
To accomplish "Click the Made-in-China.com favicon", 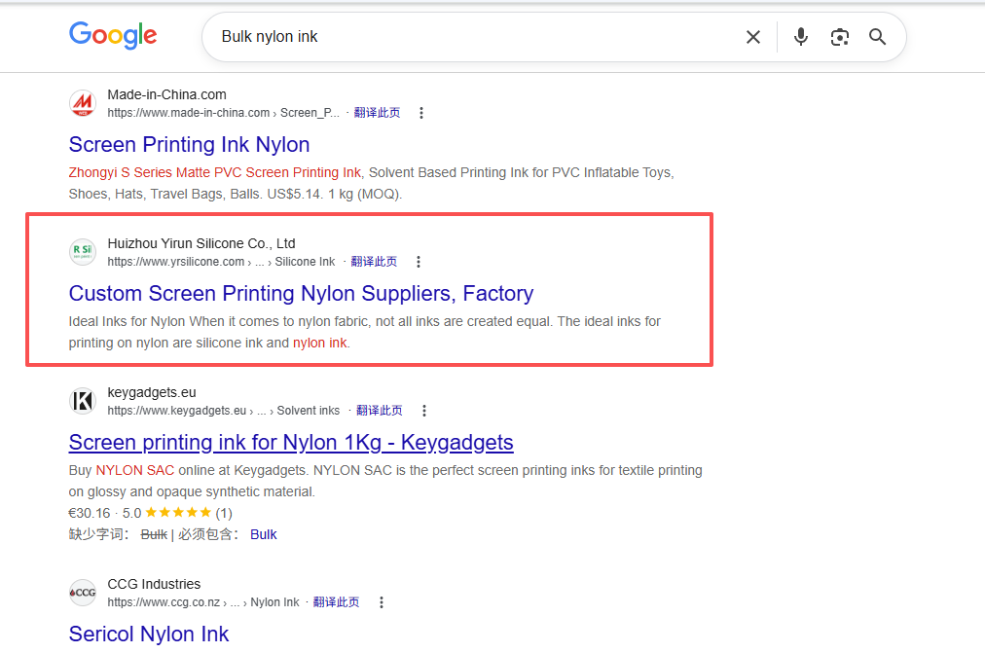I will click(83, 103).
